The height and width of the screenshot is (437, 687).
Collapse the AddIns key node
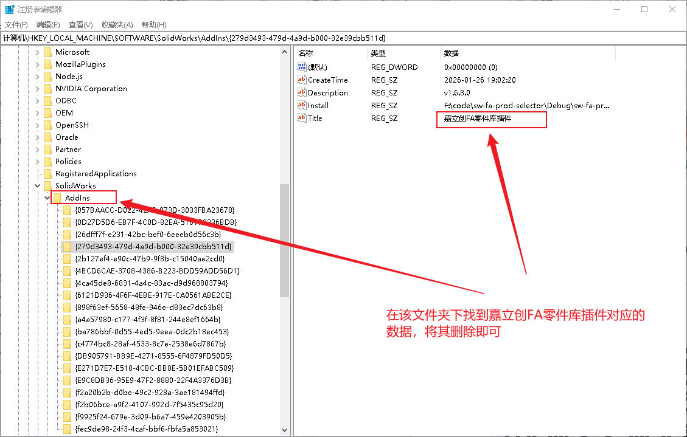47,198
